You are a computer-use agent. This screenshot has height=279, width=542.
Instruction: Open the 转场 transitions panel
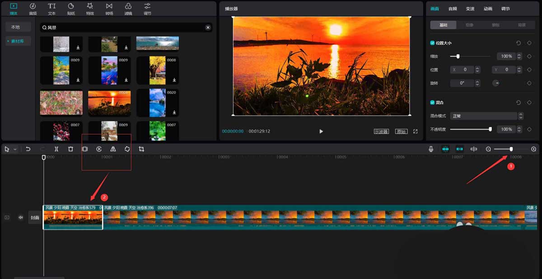109,9
